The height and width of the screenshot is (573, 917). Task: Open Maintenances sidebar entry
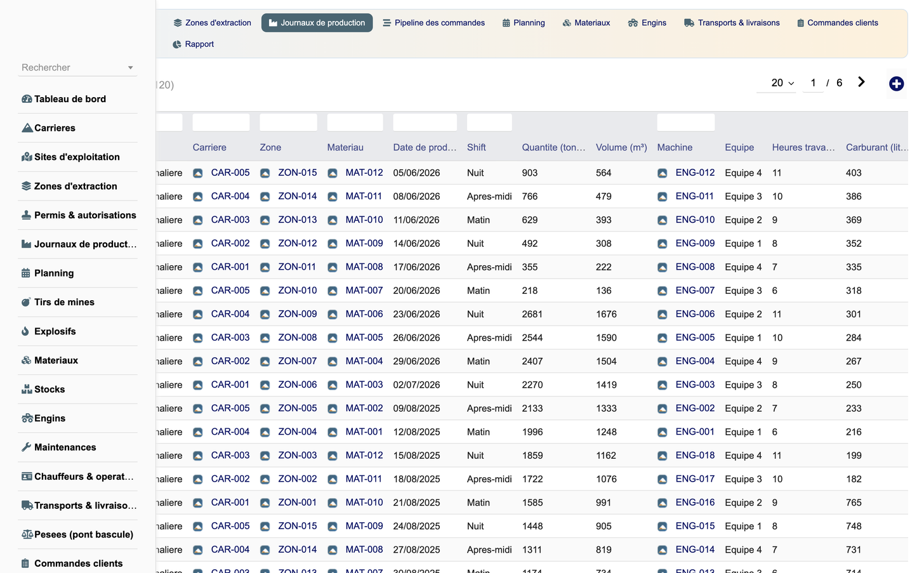pyautogui.click(x=77, y=447)
